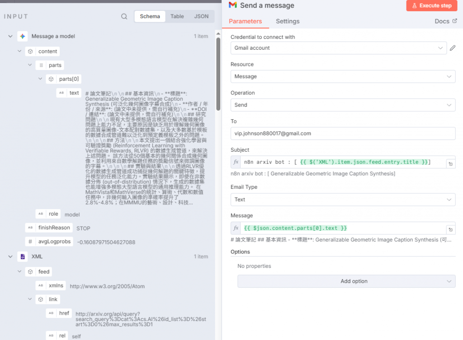This screenshot has width=463, height=340.
Task: Click the fx expression icon in Subject
Action: point(236,162)
